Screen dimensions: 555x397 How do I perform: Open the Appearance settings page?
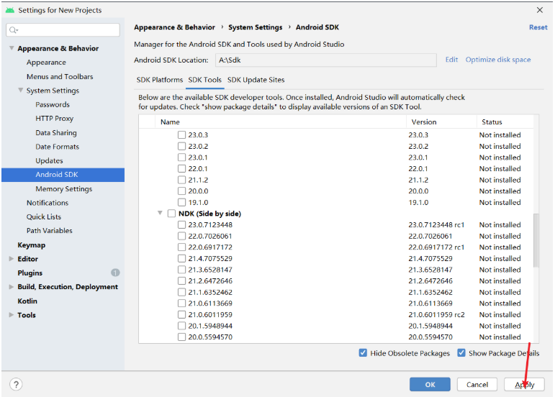click(x=46, y=63)
